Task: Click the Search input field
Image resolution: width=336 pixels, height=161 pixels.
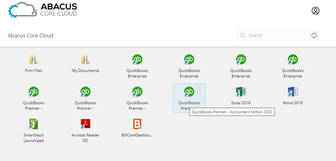Action: coord(271,35)
